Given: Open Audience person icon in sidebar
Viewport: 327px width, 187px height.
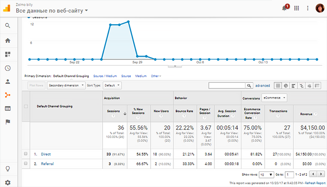Looking at the screenshot, I should click(8, 81).
